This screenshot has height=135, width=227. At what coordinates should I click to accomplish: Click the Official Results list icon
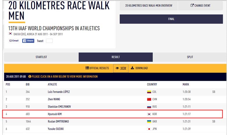tap(87, 68)
